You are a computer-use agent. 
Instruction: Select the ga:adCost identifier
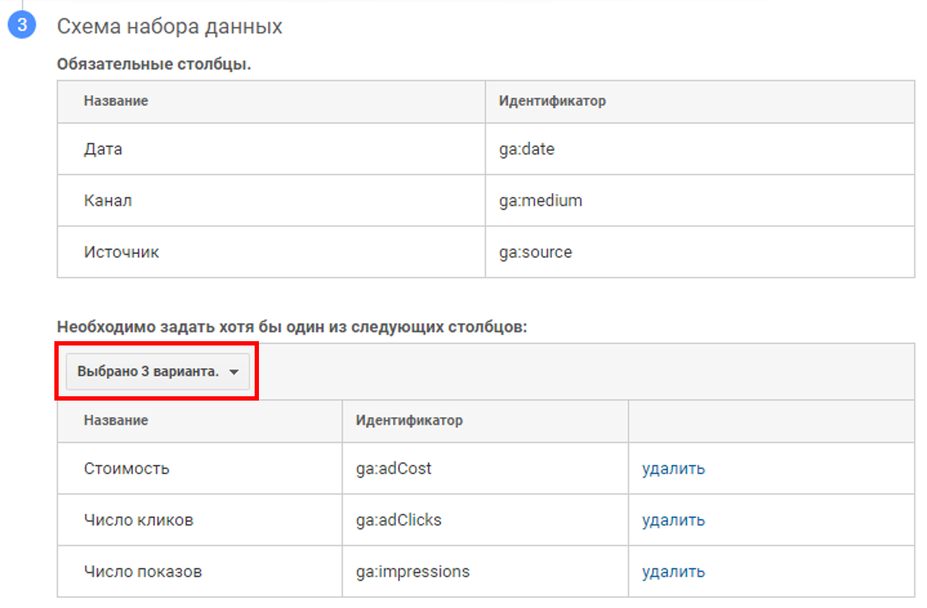tap(393, 469)
